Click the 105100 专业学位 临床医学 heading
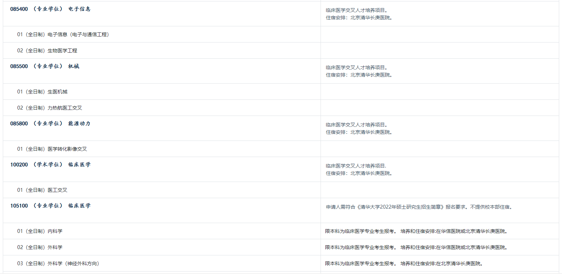Screen dimensions: 562x274 (50, 206)
